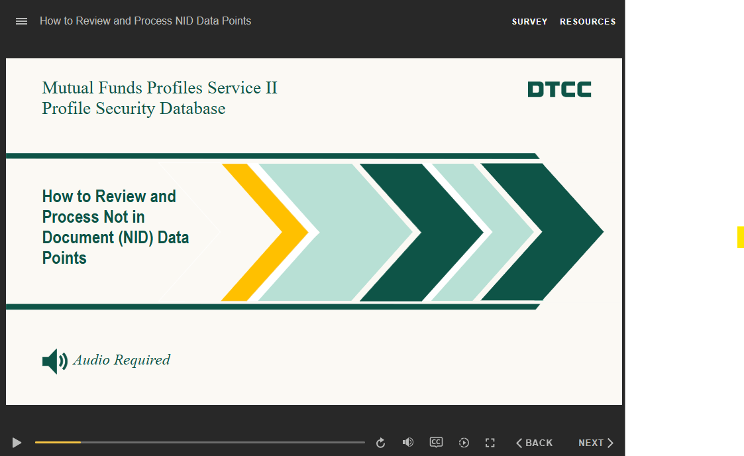Click the yellow tab at right edge
This screenshot has height=456, width=744.
740,237
